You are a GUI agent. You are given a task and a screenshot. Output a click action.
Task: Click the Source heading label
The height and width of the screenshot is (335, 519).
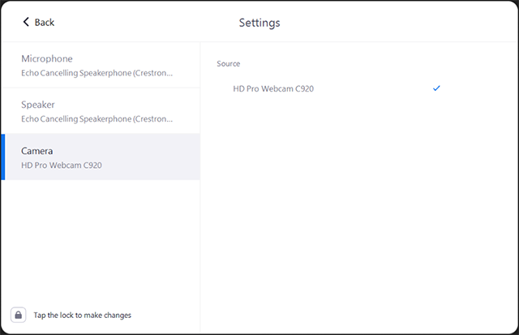coord(229,63)
